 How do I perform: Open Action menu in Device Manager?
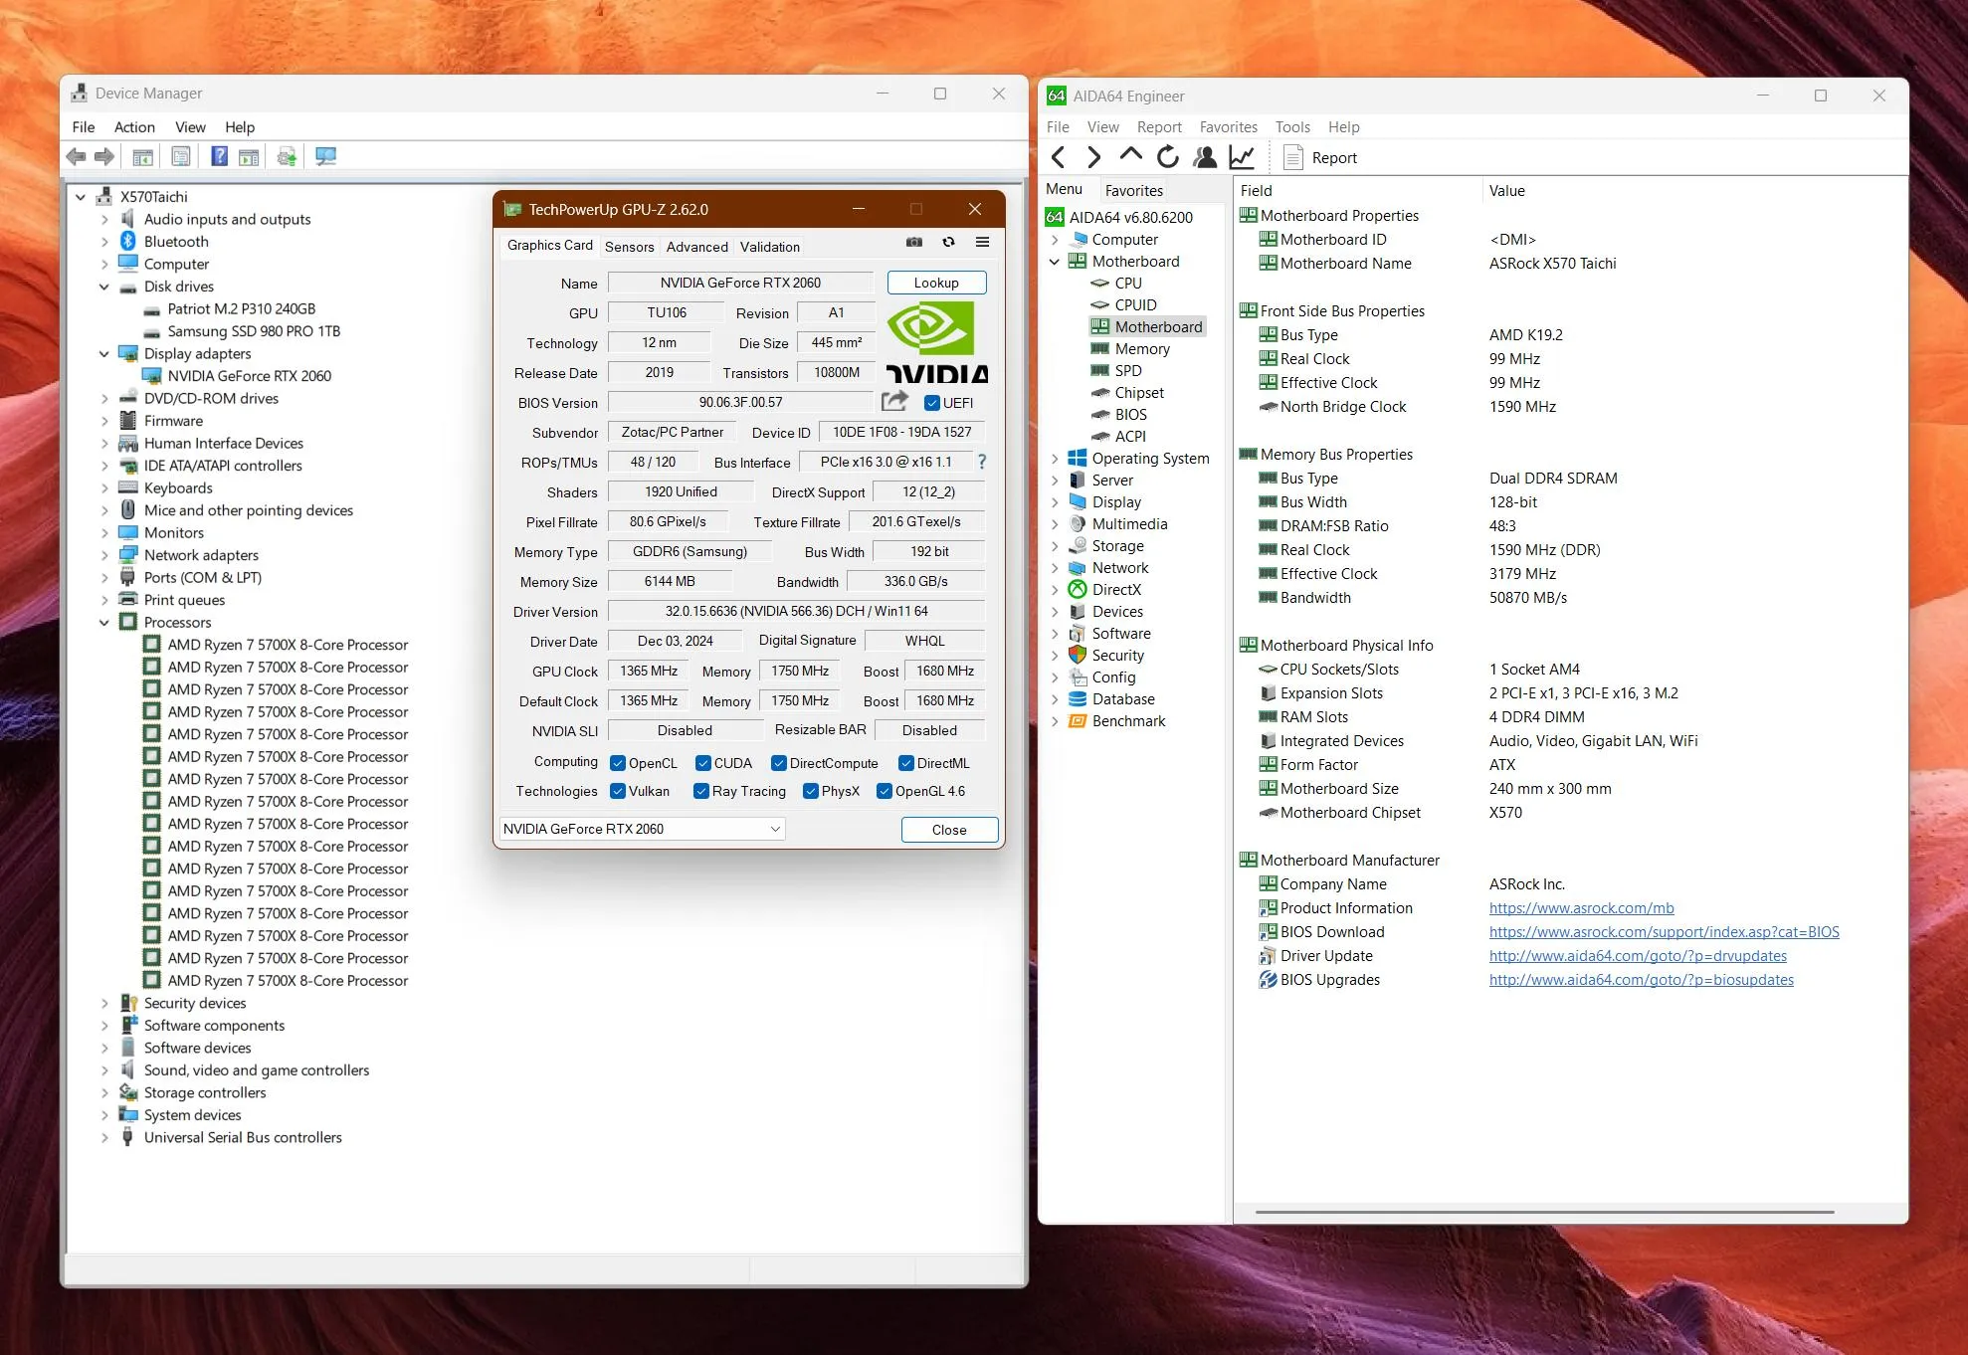pos(134,127)
